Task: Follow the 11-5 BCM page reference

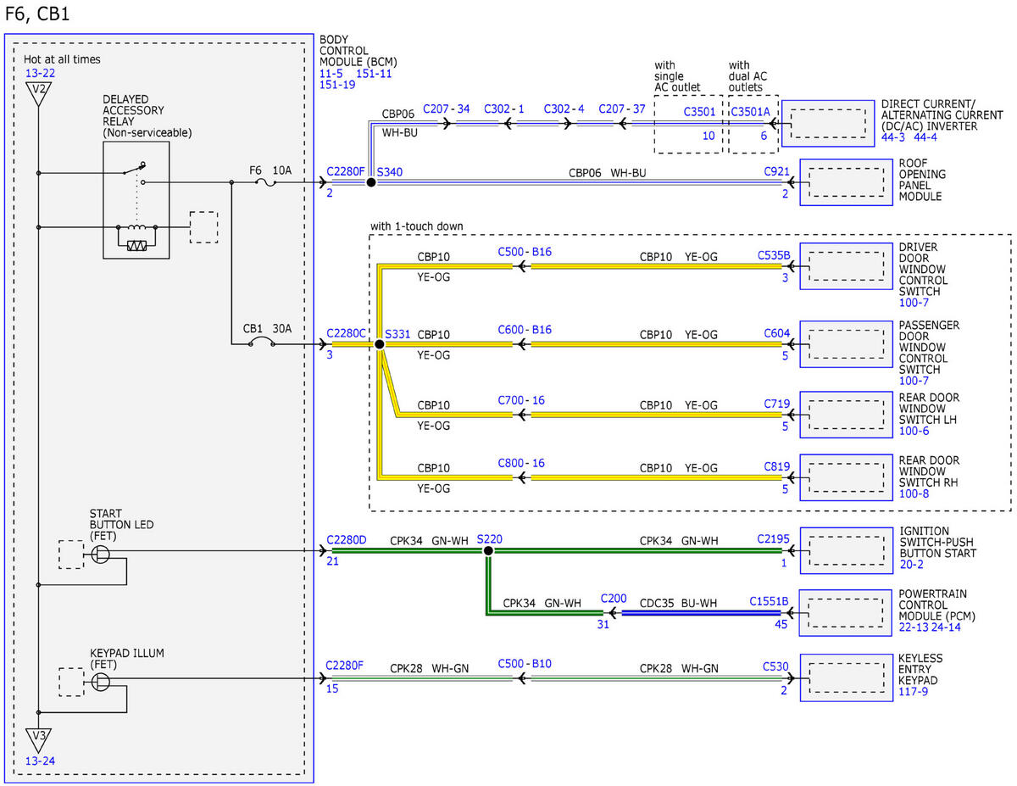Action: pos(331,74)
